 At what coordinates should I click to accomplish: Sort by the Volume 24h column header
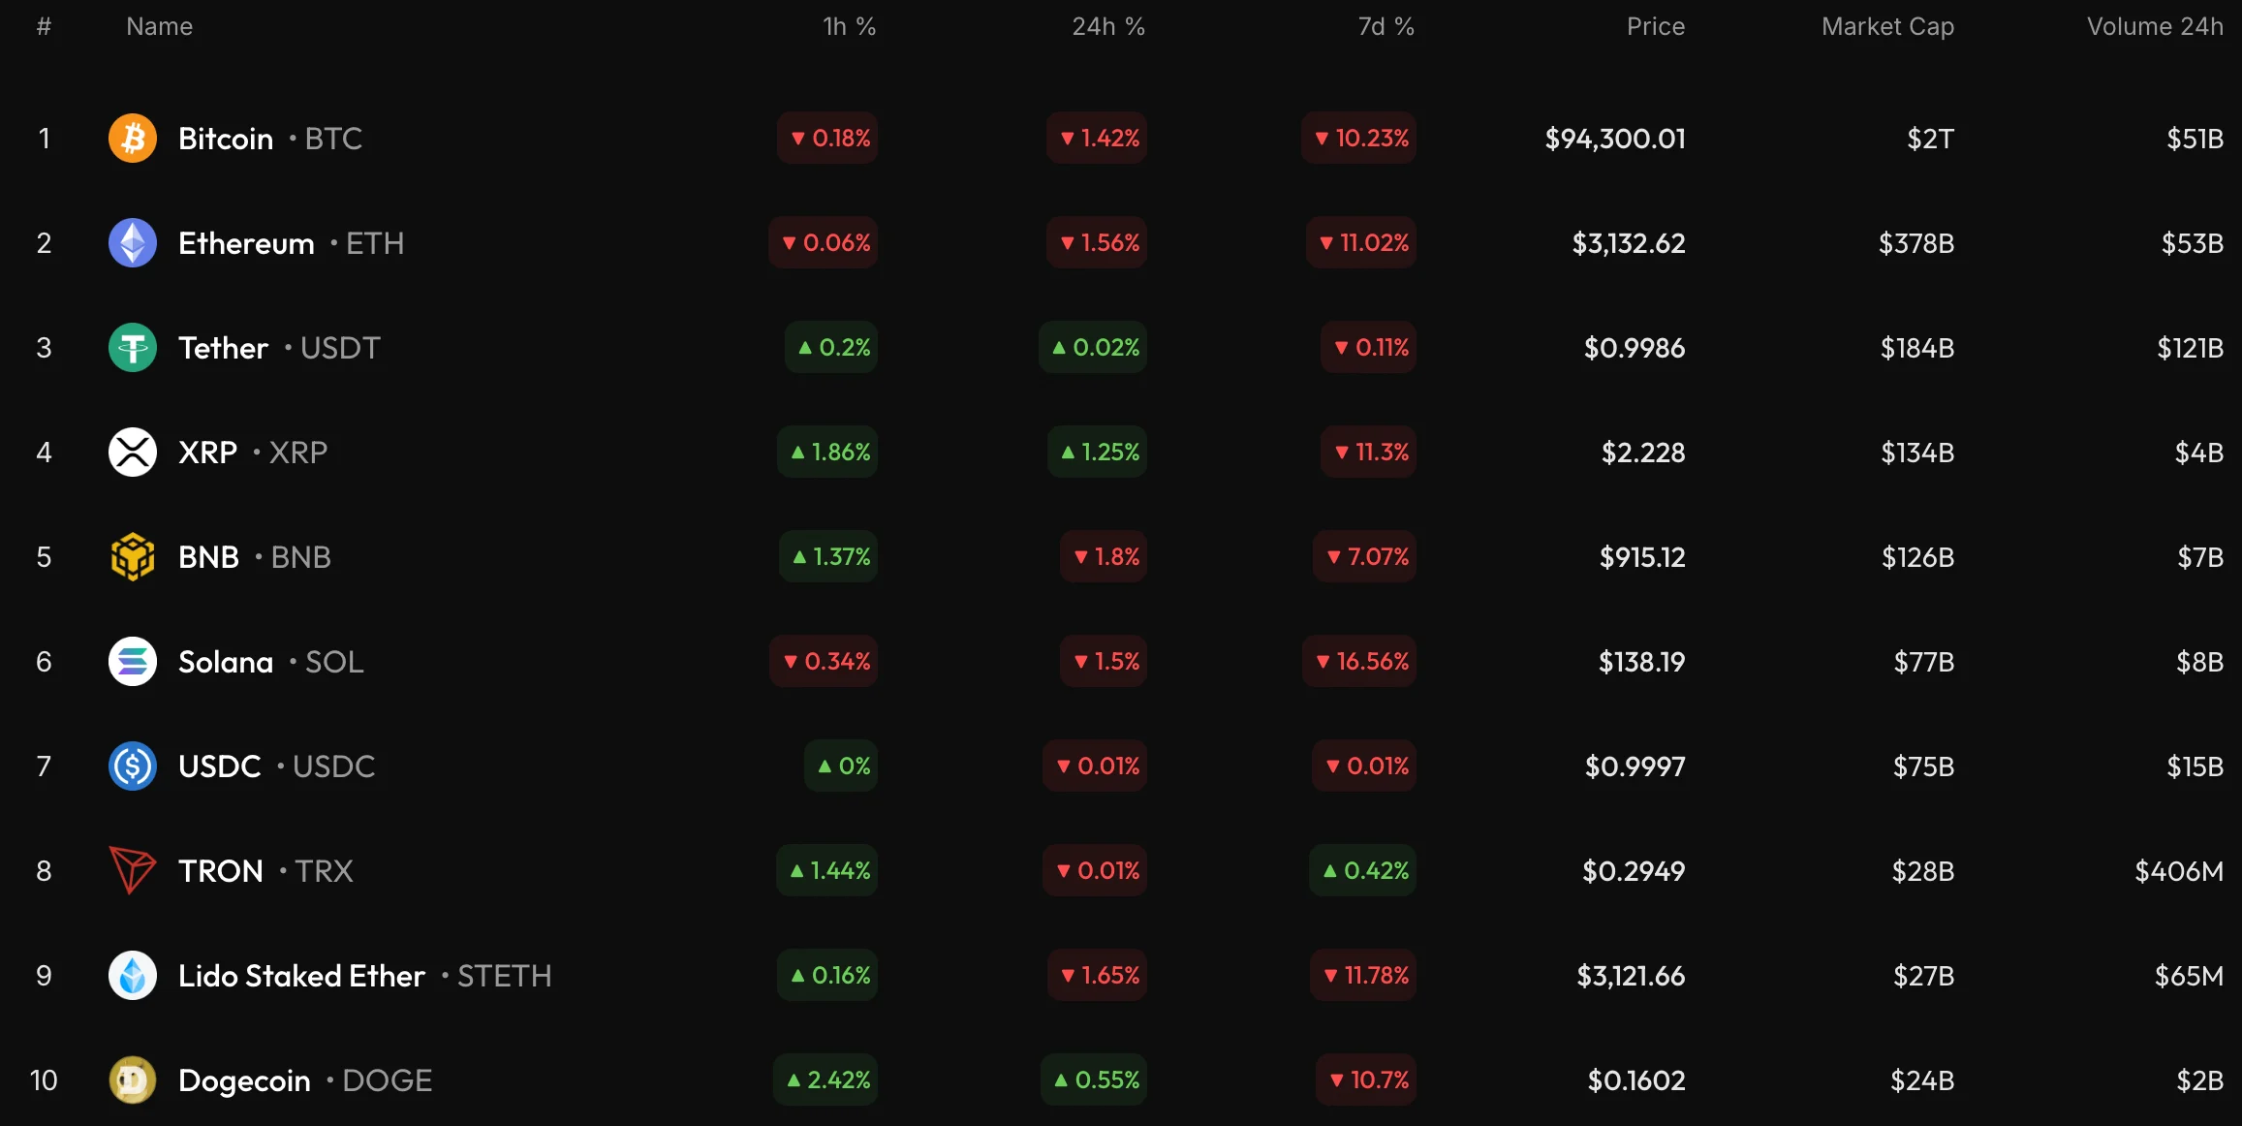coord(2154,27)
